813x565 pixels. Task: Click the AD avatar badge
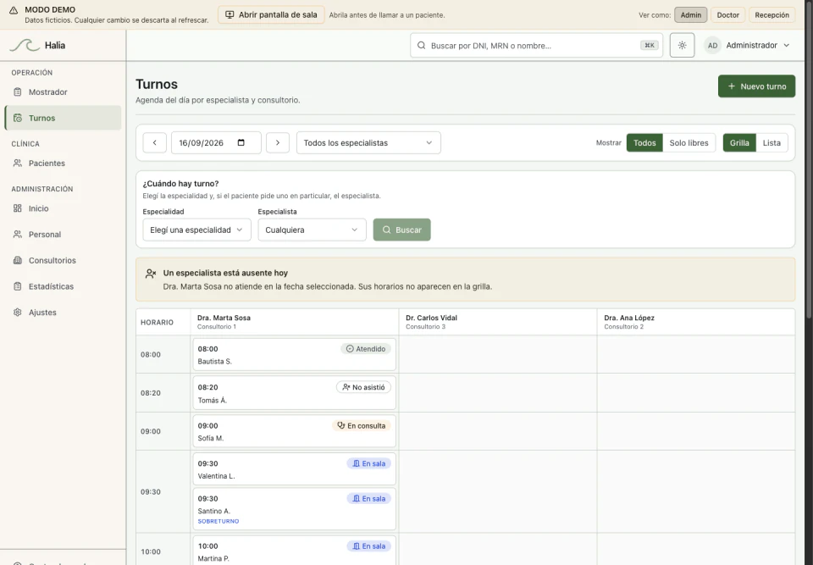click(x=712, y=45)
